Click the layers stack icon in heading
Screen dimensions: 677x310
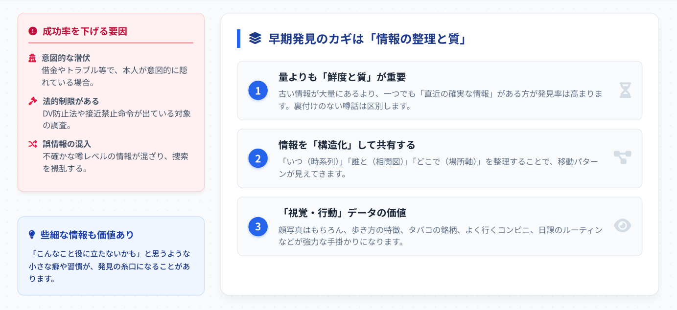pyautogui.click(x=255, y=38)
